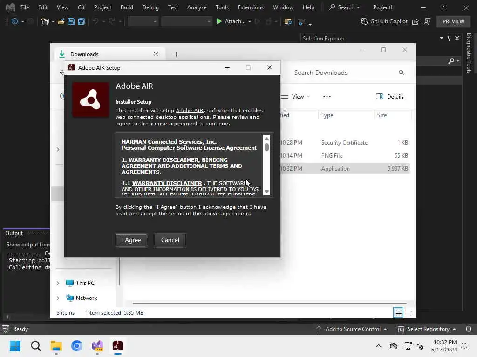
Task: Open the Build menu
Action: tap(127, 7)
